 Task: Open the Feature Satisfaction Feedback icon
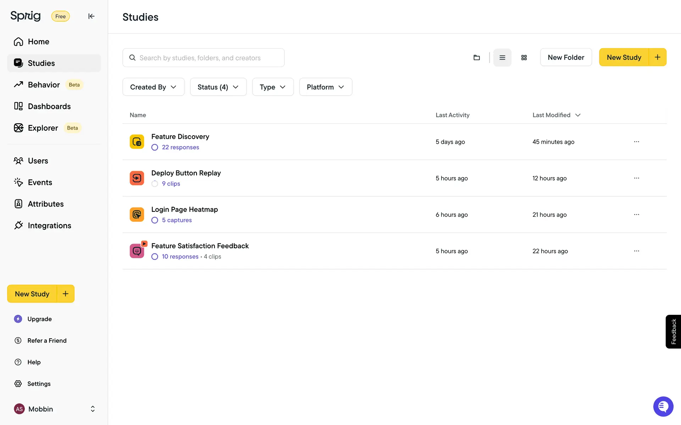(137, 251)
